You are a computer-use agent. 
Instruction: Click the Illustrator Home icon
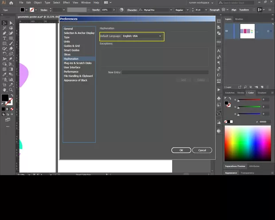click(x=12, y=3)
